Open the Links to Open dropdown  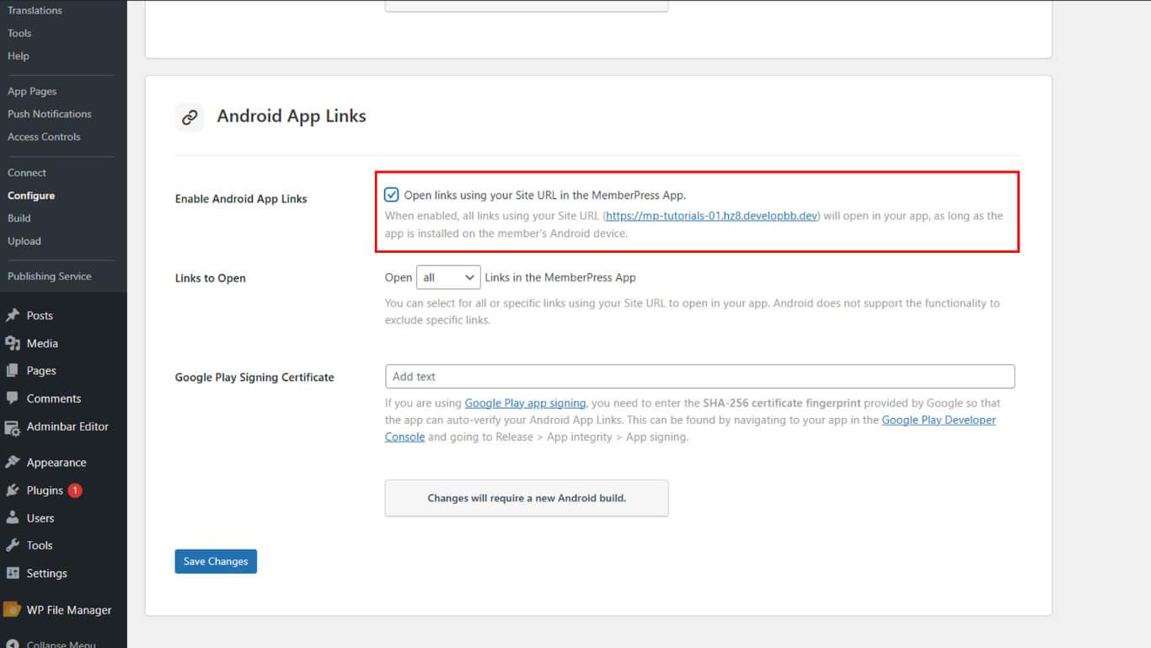448,277
